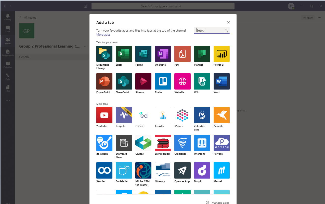Open Chat in Teams sidebar
The height and width of the screenshot is (204, 325).
coord(8,29)
